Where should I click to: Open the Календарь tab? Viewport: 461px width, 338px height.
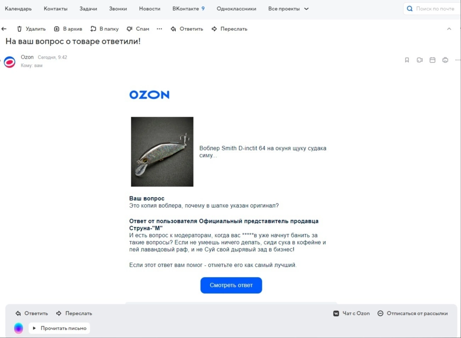tap(18, 9)
